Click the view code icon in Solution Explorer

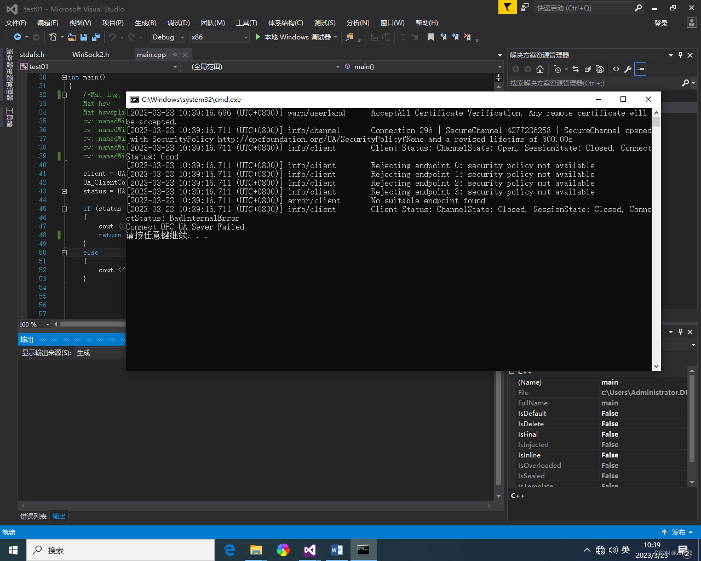616,69
